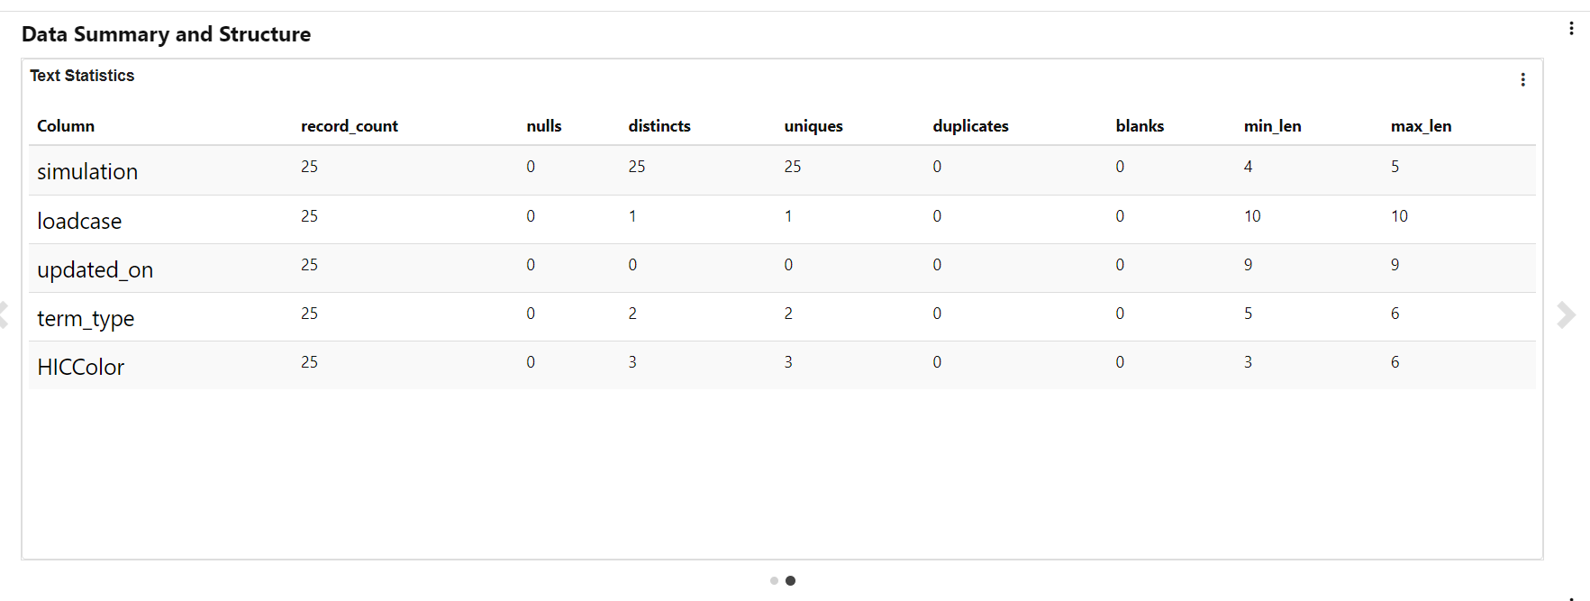Select the simulation row

point(782,170)
